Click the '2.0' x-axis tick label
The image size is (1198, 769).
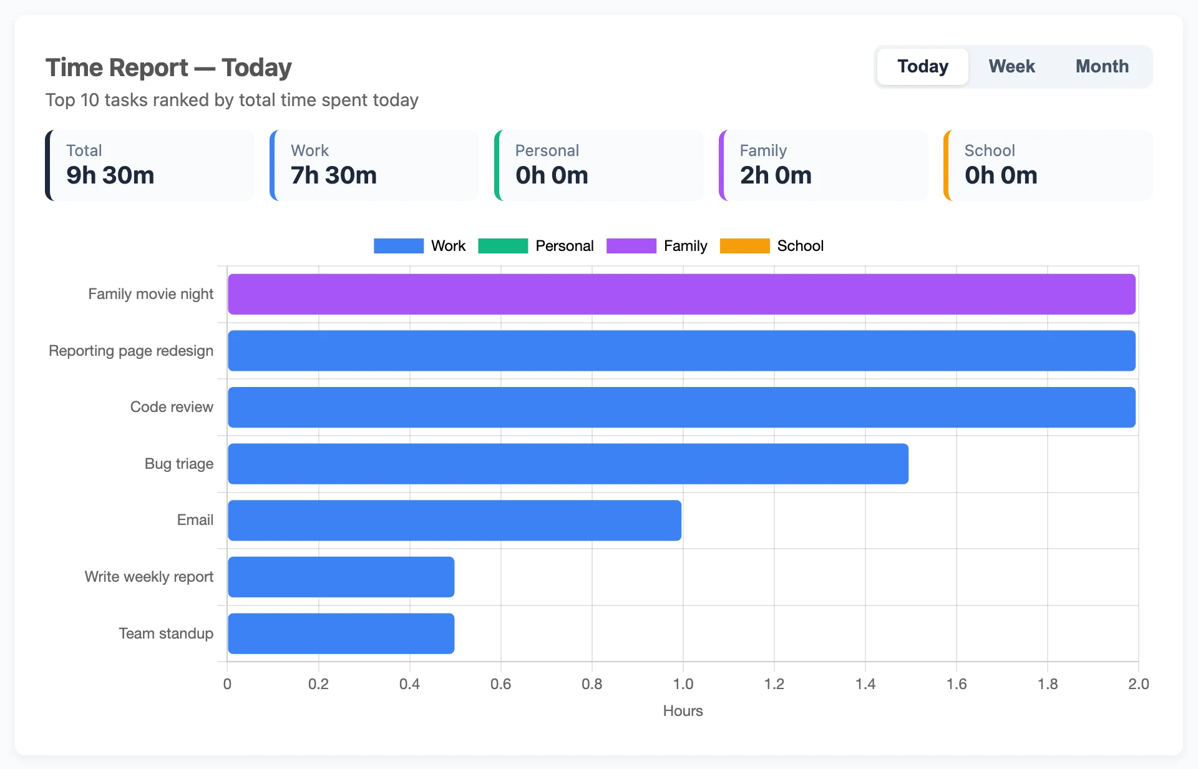pyautogui.click(x=1138, y=684)
